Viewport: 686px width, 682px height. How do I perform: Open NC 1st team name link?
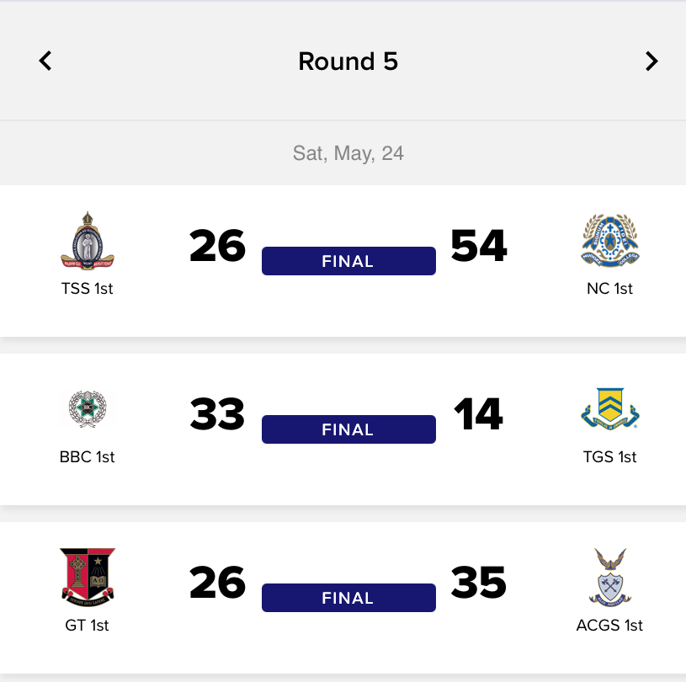610,289
